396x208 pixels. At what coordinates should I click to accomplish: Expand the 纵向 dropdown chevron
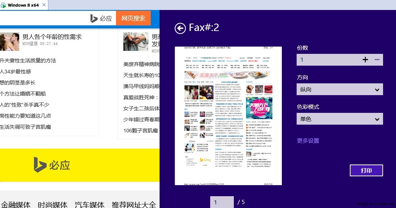point(377,90)
